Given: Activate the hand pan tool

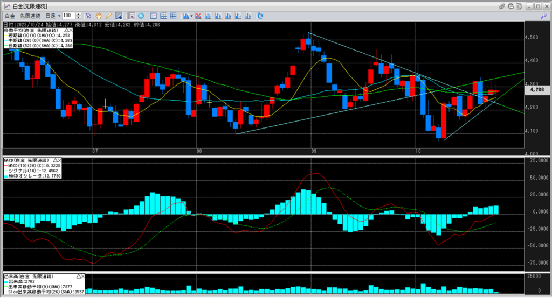Looking at the screenshot, I should (99, 16).
